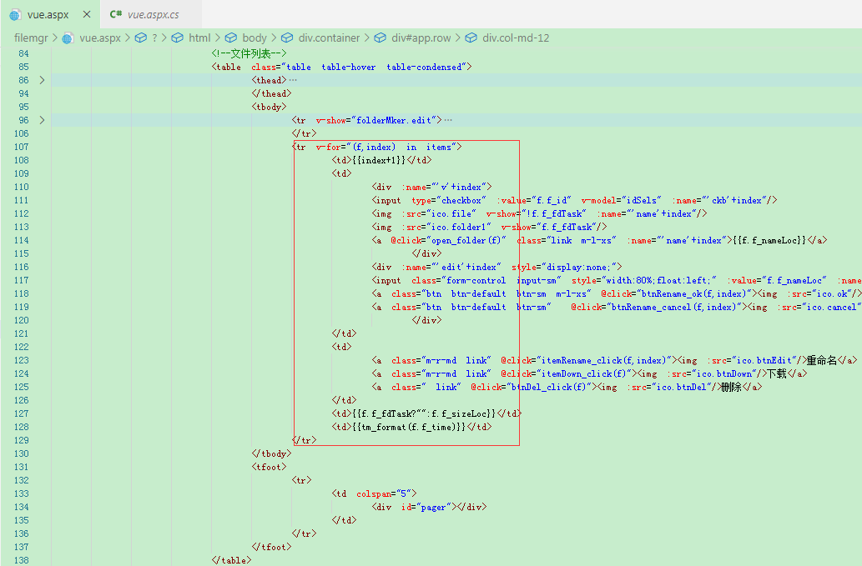Image resolution: width=862 pixels, height=566 pixels.
Task: Select the vue.aspx editor tab
Action: [x=48, y=15]
